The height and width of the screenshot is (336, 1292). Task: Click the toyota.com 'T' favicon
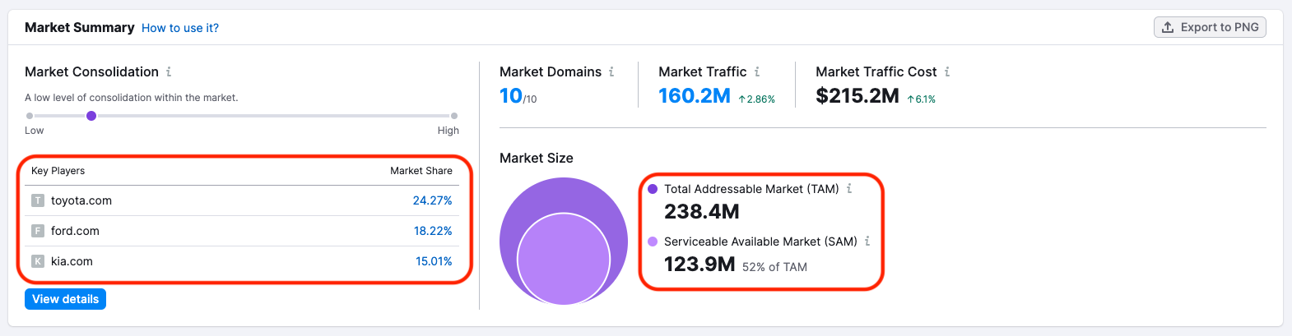[38, 200]
